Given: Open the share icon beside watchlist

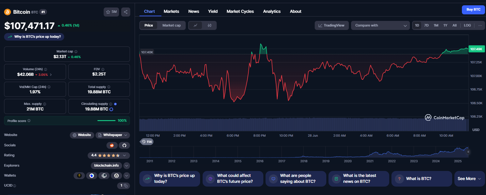Looking at the screenshot, I should pos(126,12).
